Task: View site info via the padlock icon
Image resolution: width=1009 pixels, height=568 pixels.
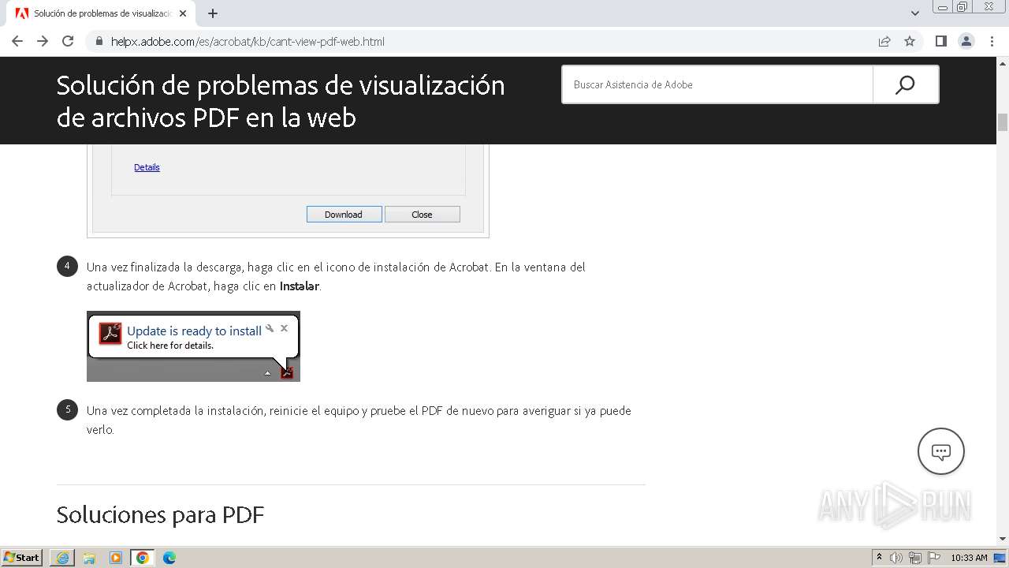Action: (x=99, y=41)
